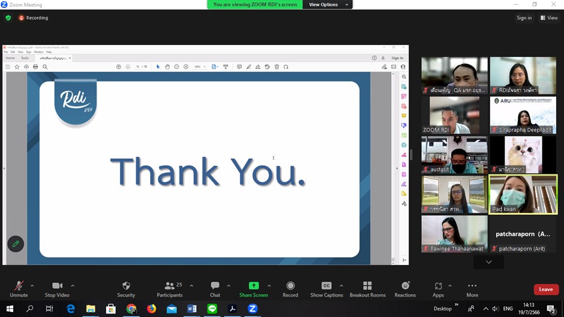564x317 pixels.
Task: Click the zoom in plus icon
Action: [186, 67]
